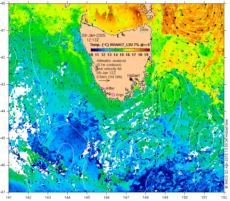Click the '144' longitude axis label
Image resolution: width=230 pixels, height=201 pixels.
[x=67, y=198]
